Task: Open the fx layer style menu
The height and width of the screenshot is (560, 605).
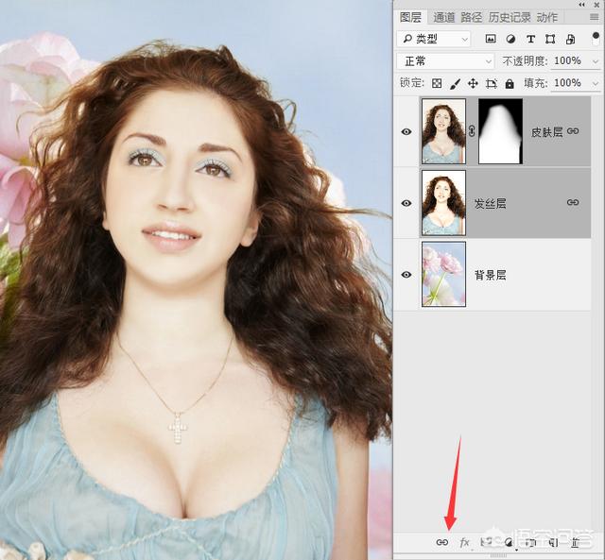Action: pyautogui.click(x=464, y=542)
